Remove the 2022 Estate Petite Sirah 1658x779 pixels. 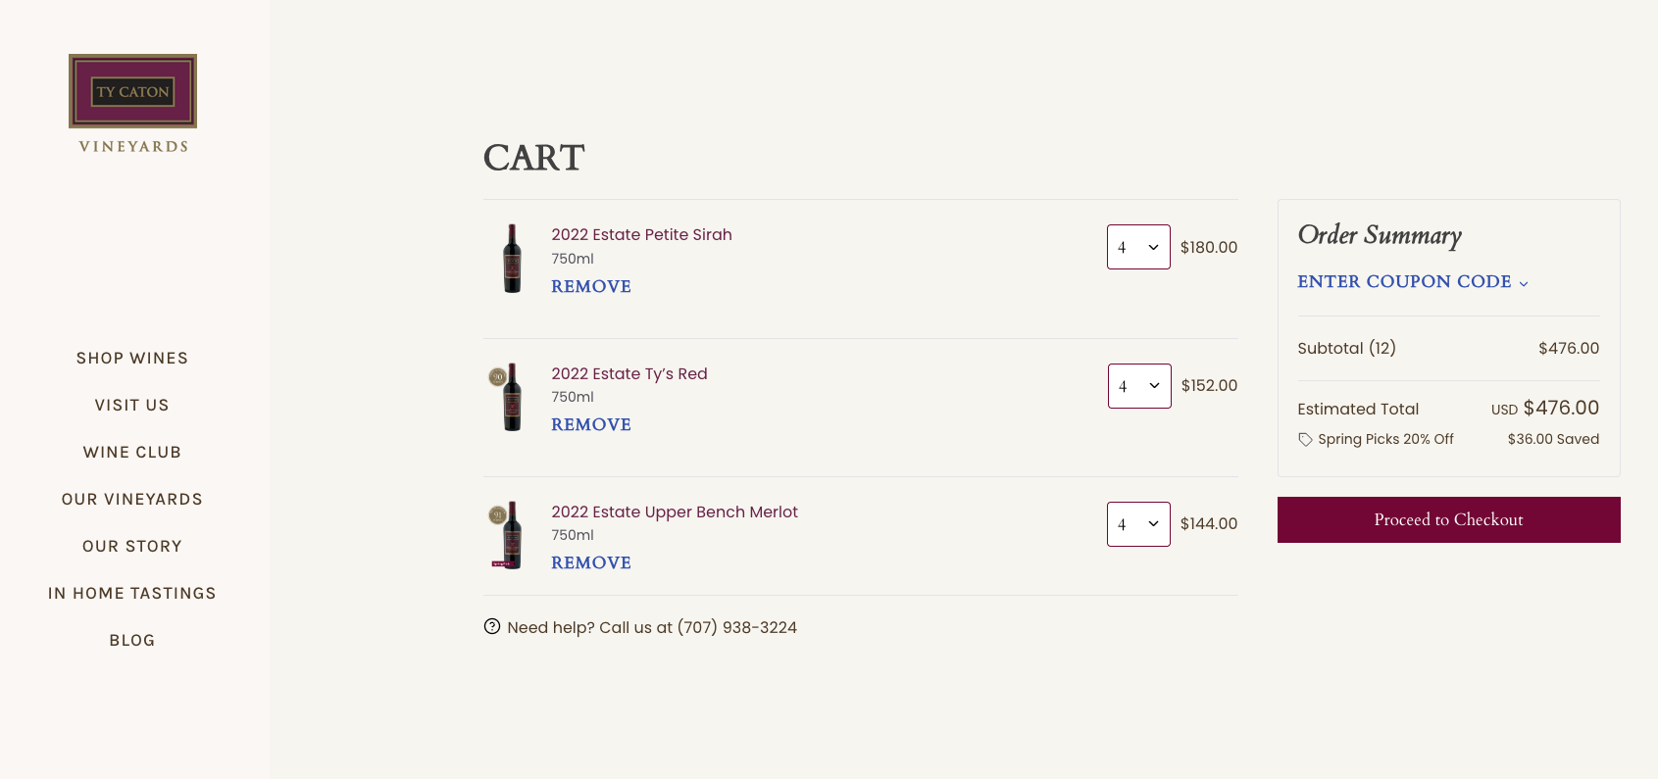pos(591,287)
